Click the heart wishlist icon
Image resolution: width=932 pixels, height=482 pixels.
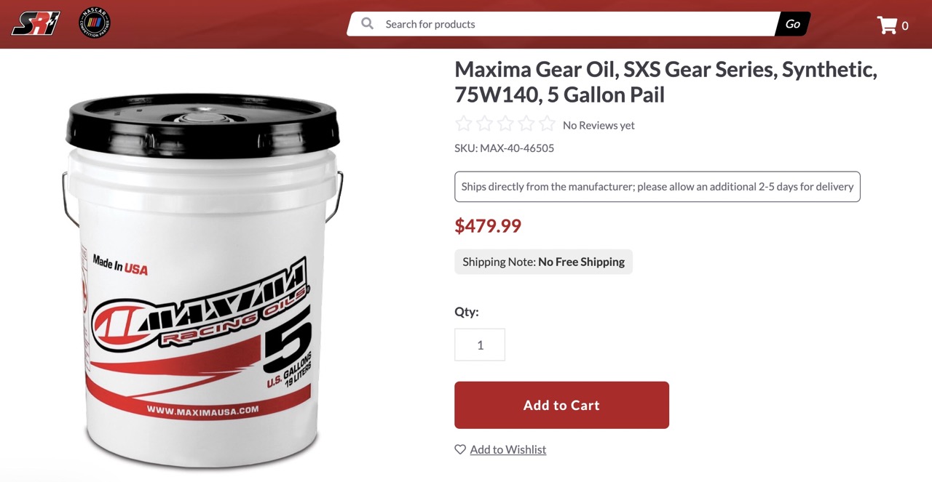pyautogui.click(x=460, y=449)
